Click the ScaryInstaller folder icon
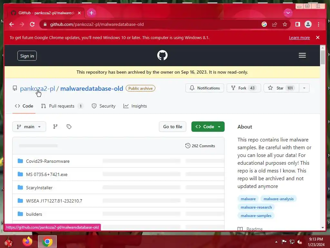 point(20,187)
